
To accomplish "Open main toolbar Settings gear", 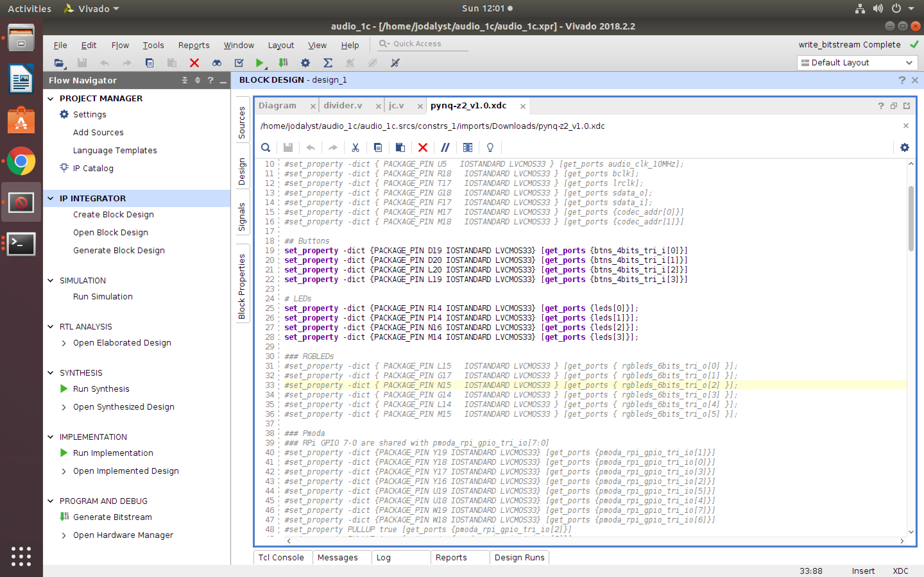I will pos(305,63).
